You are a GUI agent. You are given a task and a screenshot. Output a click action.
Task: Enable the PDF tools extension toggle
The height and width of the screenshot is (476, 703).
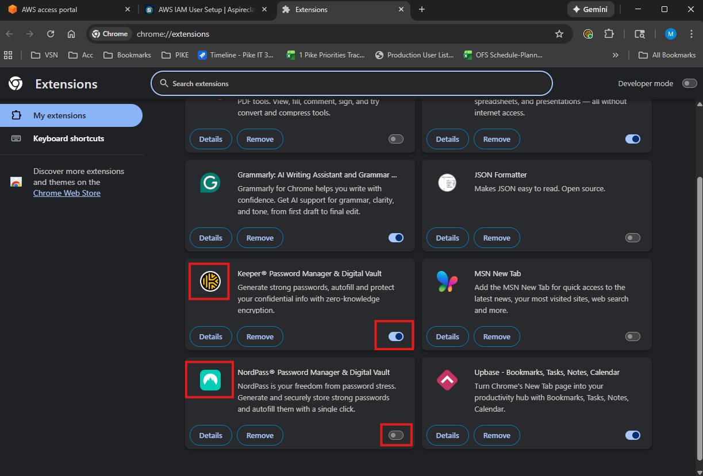pyautogui.click(x=396, y=139)
